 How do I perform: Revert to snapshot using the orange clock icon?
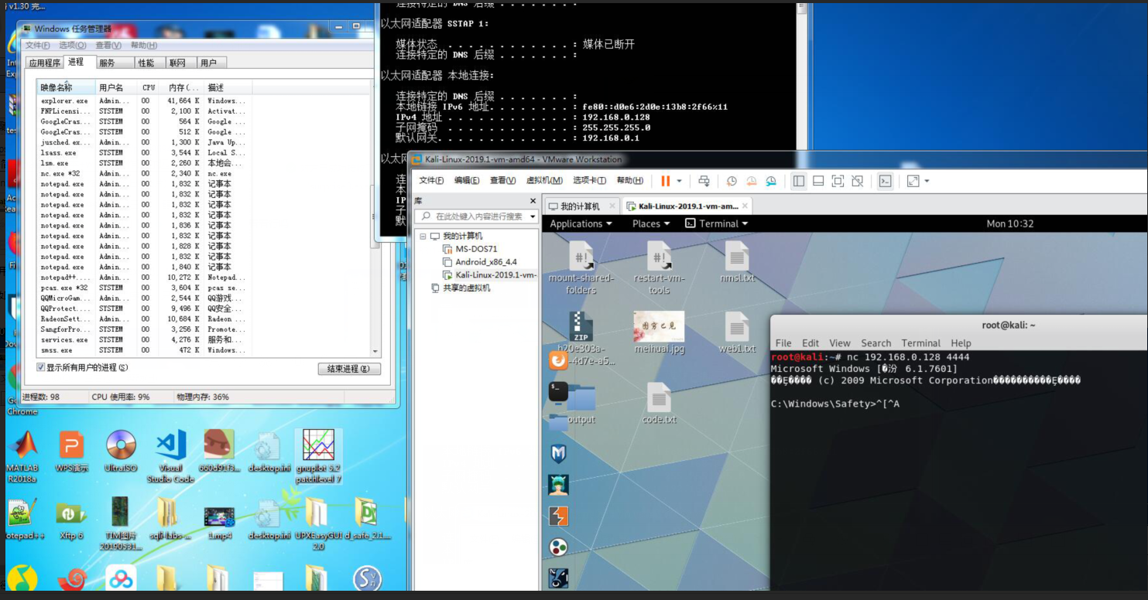tap(751, 181)
